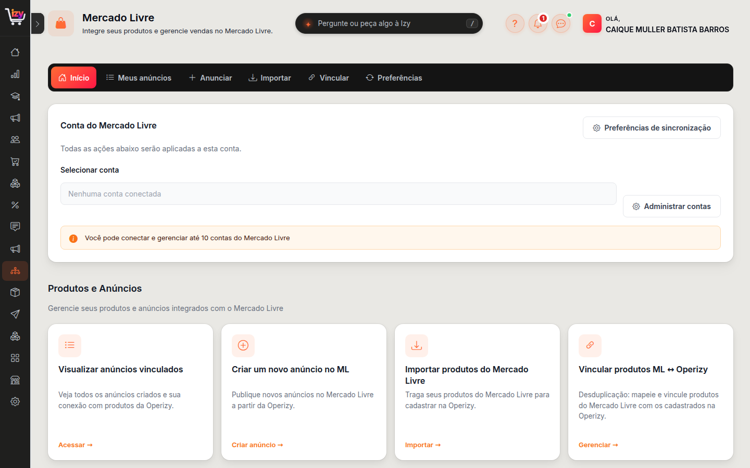This screenshot has height=468, width=750.
Task: Click 'Vincular produtos ML ↔ Operizy' title
Action: [643, 369]
